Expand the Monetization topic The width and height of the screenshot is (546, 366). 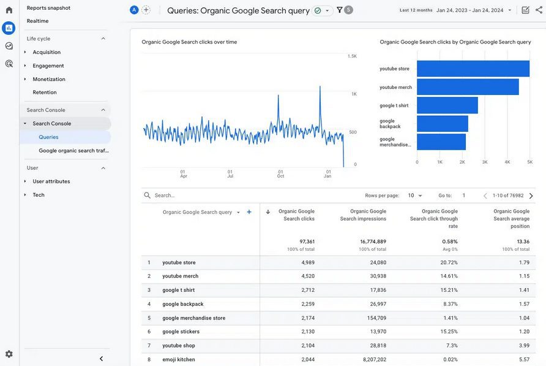tap(25, 79)
